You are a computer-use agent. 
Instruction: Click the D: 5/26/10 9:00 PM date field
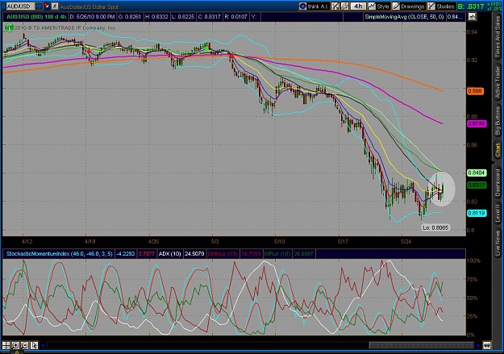92,17
